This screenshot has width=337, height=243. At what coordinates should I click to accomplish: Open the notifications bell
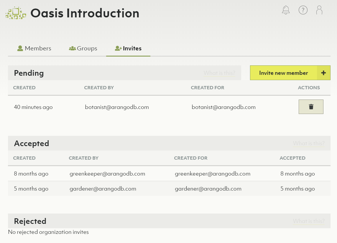[286, 10]
